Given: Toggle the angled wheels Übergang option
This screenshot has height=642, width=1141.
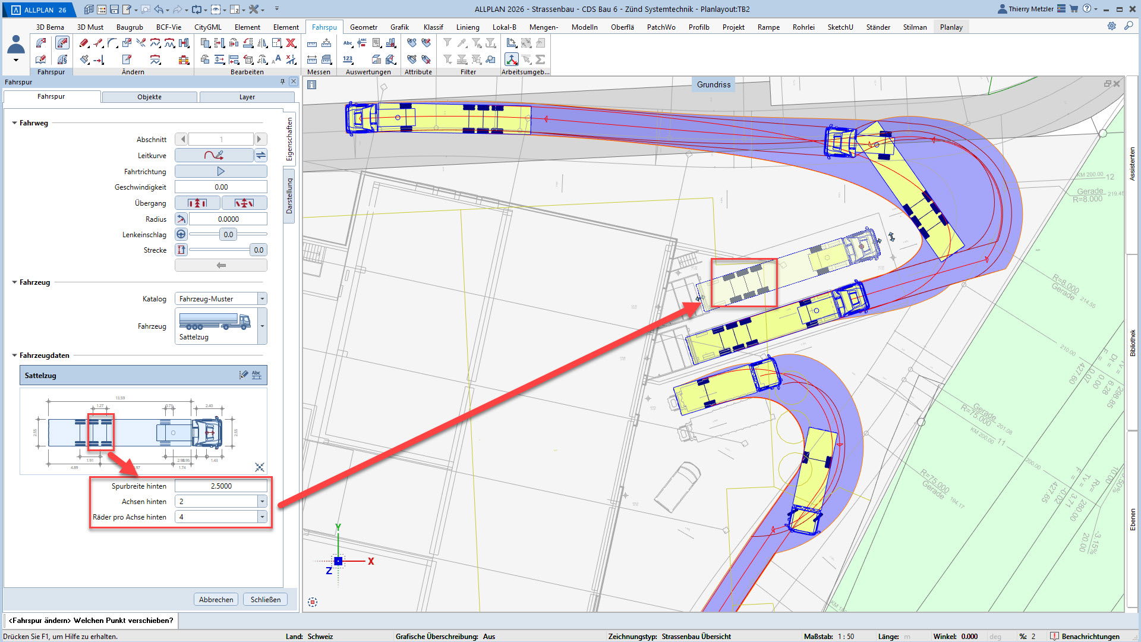Looking at the screenshot, I should click(244, 203).
